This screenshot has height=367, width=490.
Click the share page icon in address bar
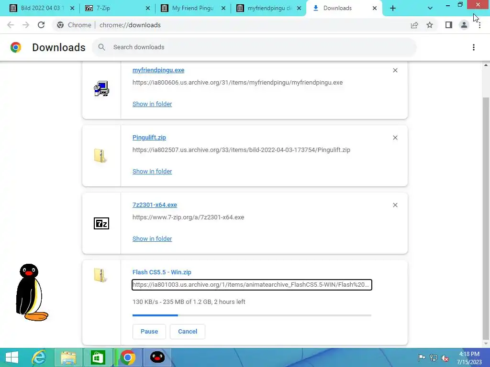tap(414, 25)
